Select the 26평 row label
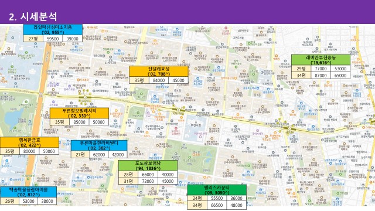375x211 pixels. point(9,201)
